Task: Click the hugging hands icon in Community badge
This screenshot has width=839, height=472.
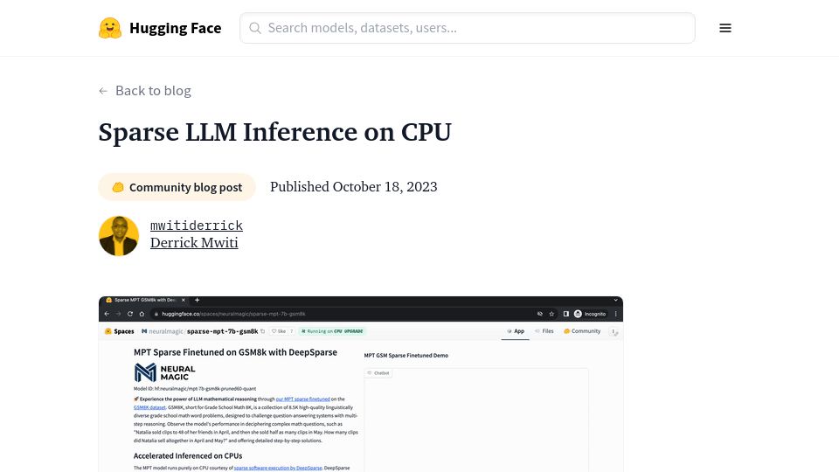Action: point(118,187)
